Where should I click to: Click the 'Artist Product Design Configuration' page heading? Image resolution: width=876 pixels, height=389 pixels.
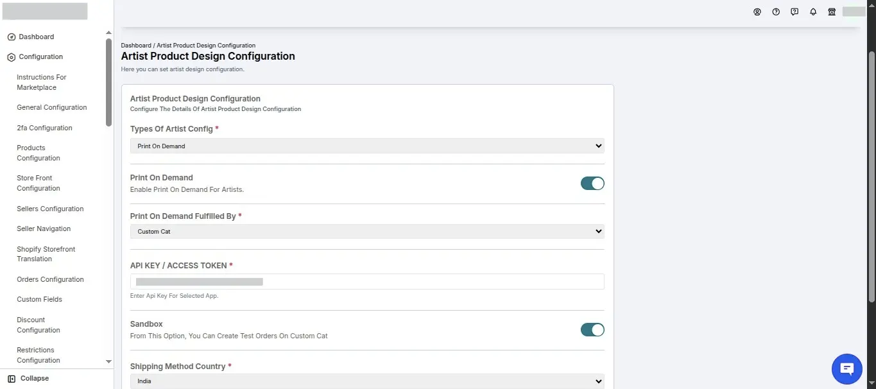coord(208,56)
